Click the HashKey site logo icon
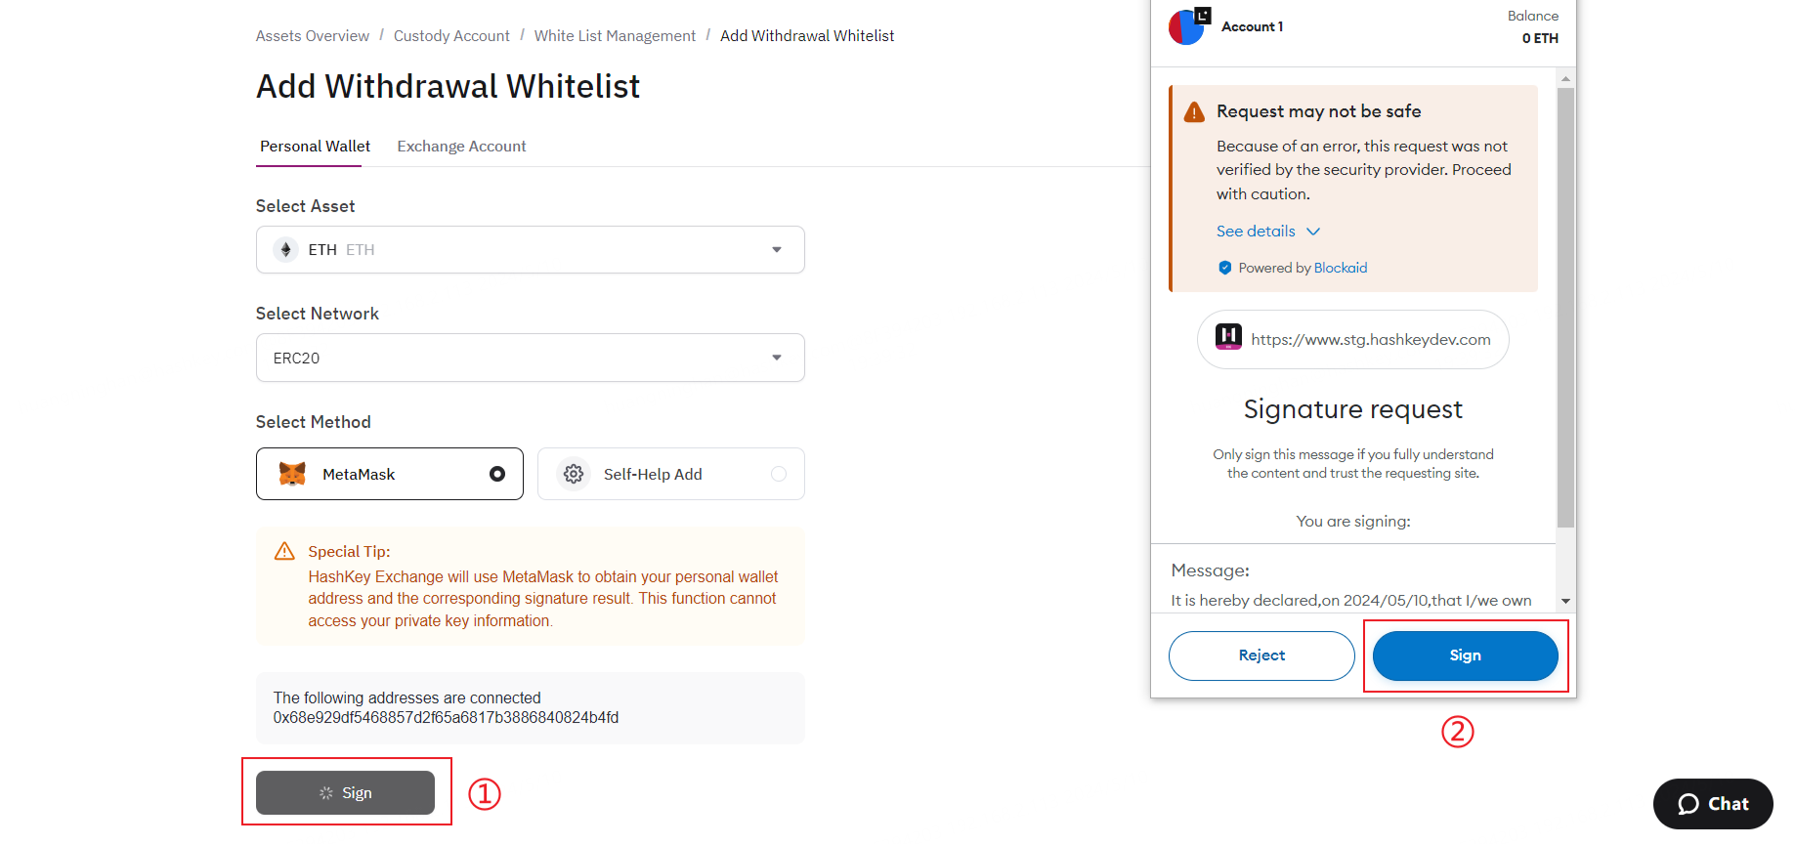Image resolution: width=1795 pixels, height=844 pixels. pyautogui.click(x=1228, y=337)
